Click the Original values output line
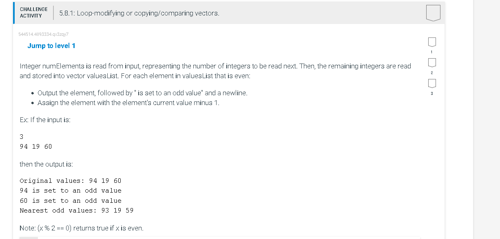500x239 pixels. click(71, 181)
